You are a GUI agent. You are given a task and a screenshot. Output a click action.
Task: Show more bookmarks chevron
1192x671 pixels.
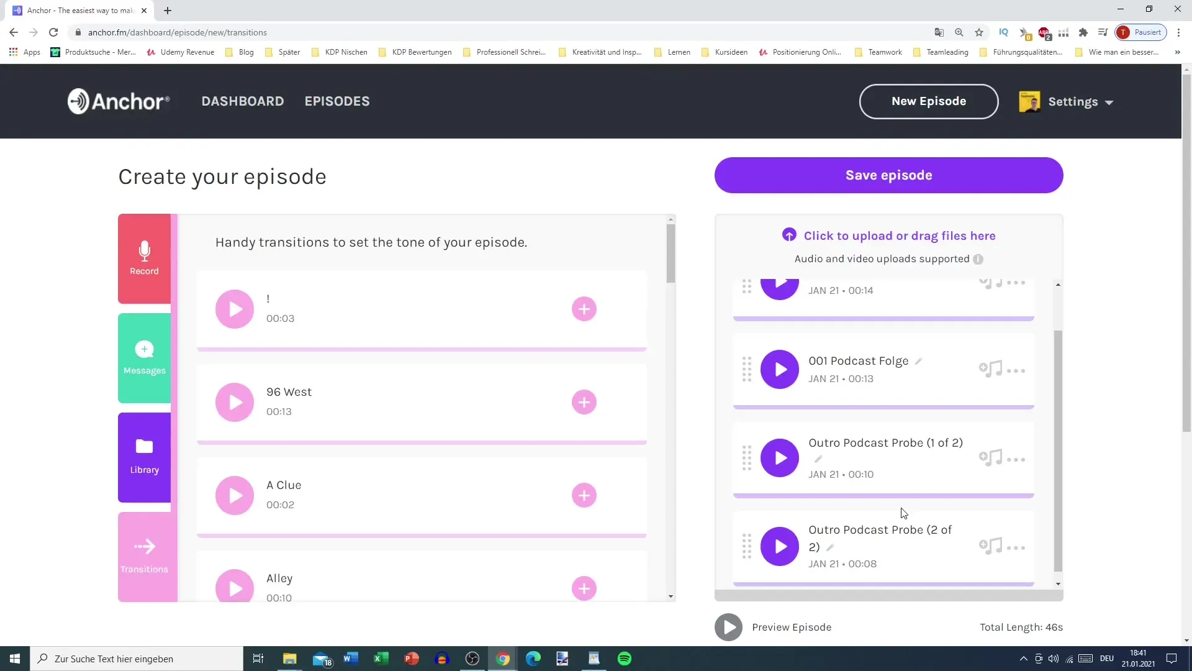coord(1178,52)
